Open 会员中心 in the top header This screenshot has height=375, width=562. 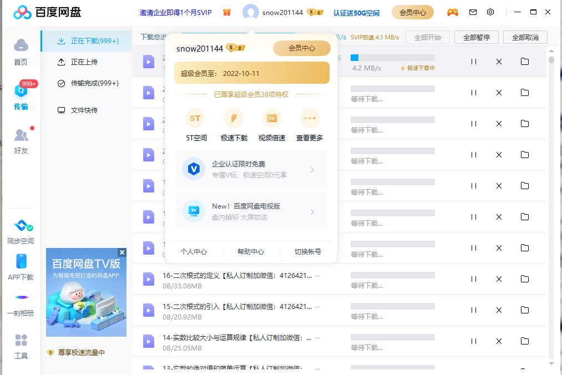point(413,13)
